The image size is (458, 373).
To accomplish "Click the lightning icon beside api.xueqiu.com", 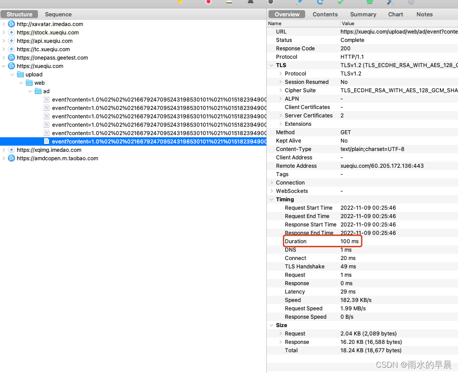I will (11, 41).
